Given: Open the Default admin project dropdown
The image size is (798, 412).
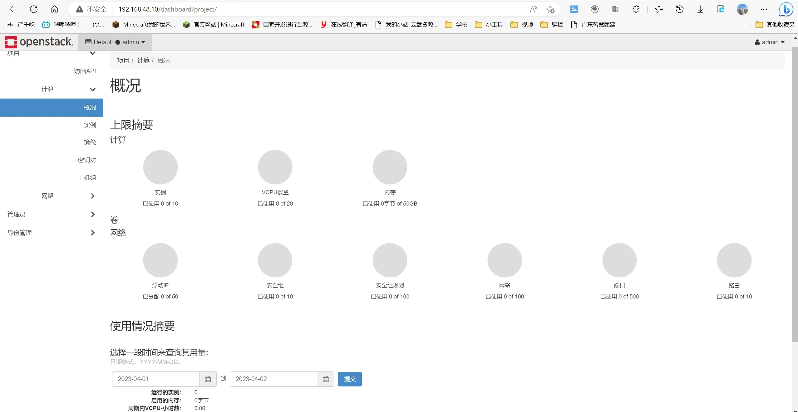Looking at the screenshot, I should [x=115, y=42].
